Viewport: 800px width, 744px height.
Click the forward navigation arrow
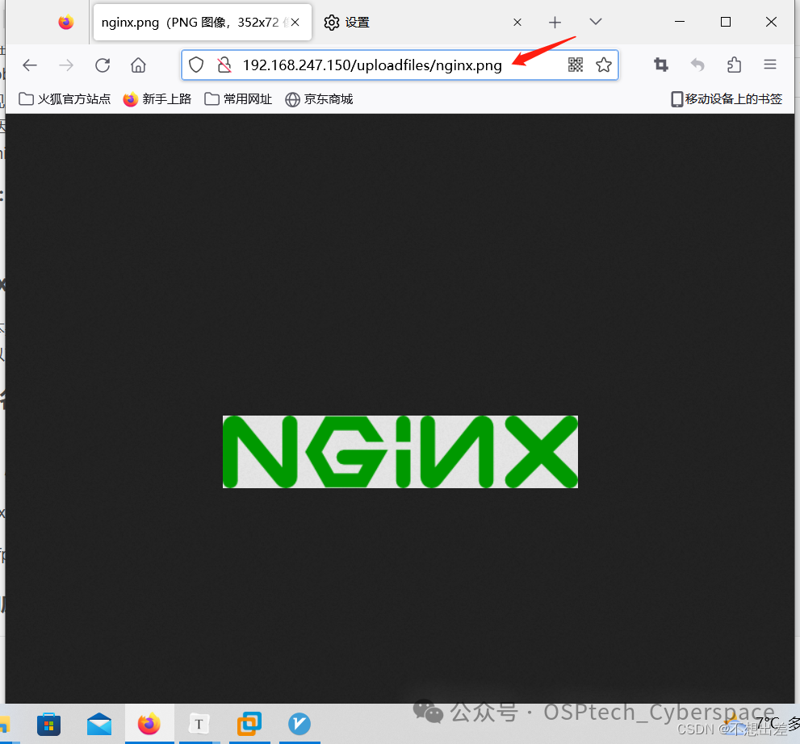[x=66, y=65]
